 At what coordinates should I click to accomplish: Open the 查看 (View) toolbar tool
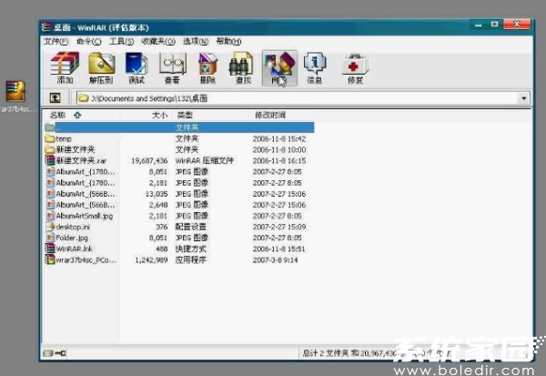tap(172, 68)
